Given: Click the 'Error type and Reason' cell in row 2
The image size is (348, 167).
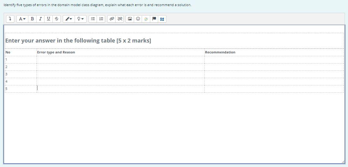Looking at the screenshot, I should tap(120, 67).
